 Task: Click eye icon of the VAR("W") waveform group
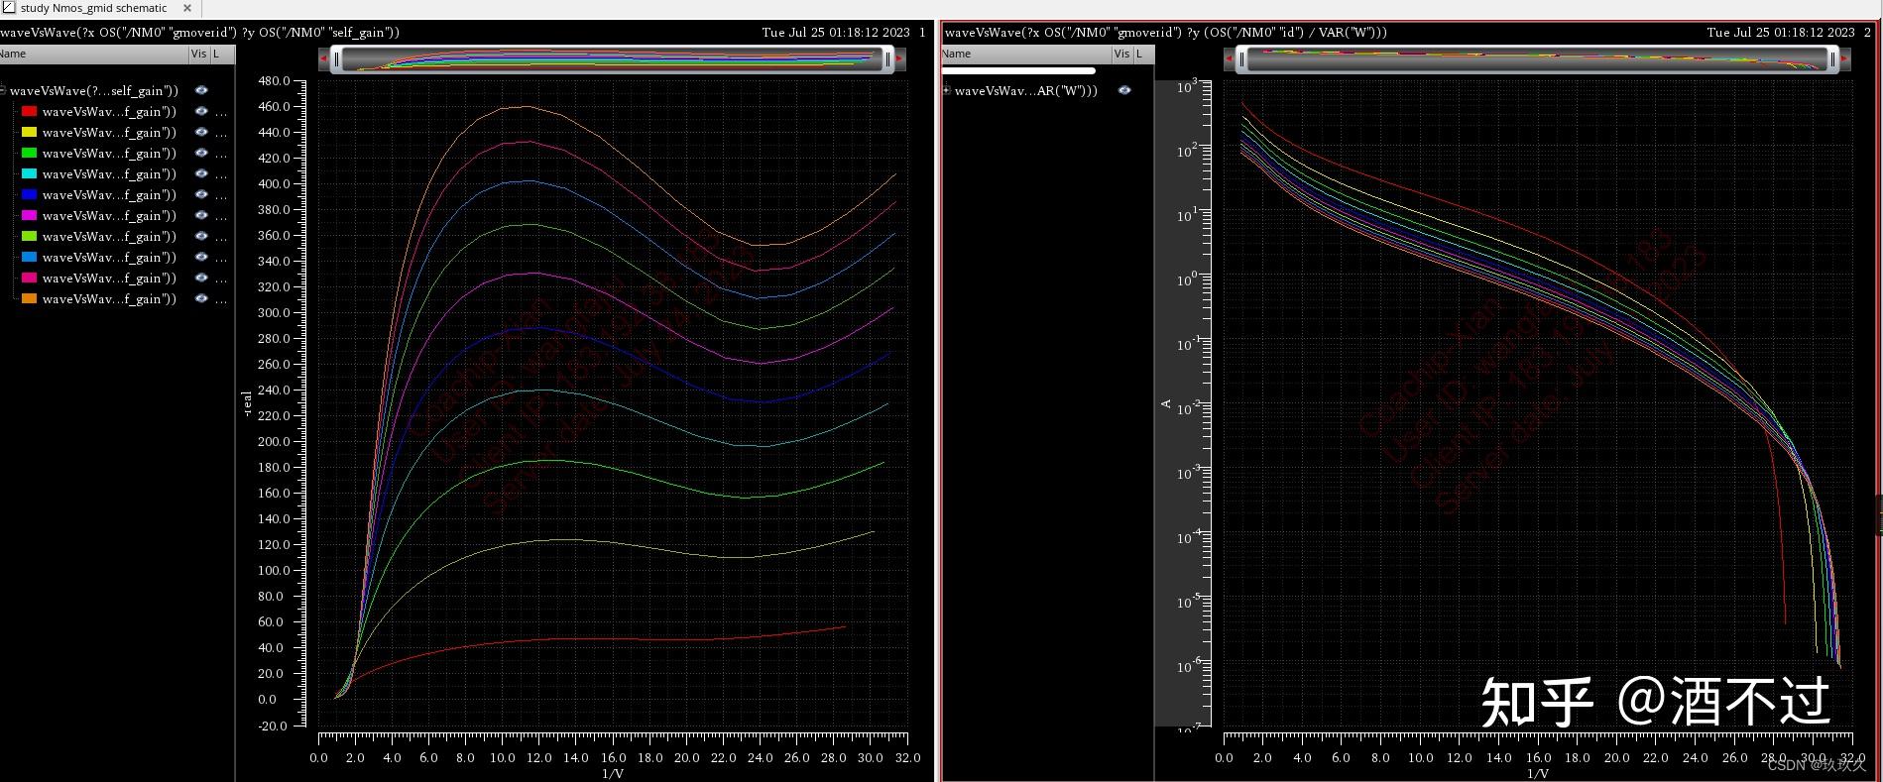[1124, 90]
